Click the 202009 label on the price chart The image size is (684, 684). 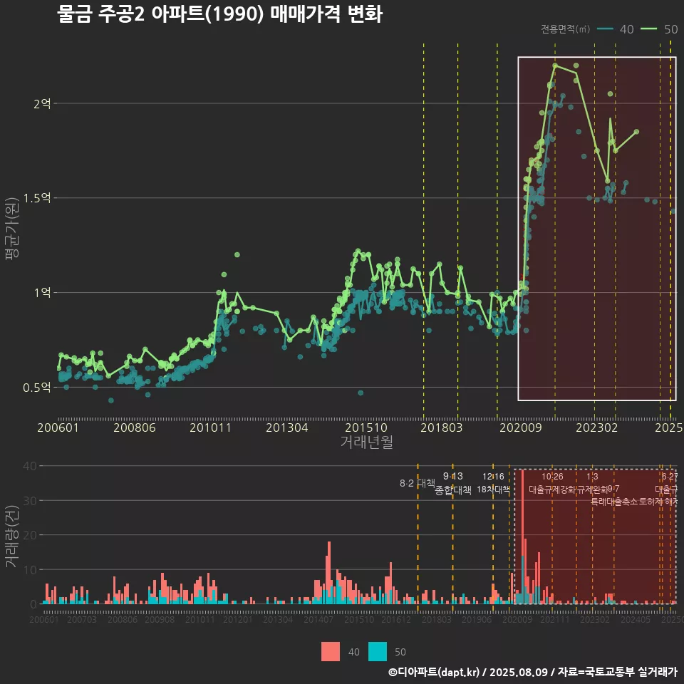[x=520, y=427]
